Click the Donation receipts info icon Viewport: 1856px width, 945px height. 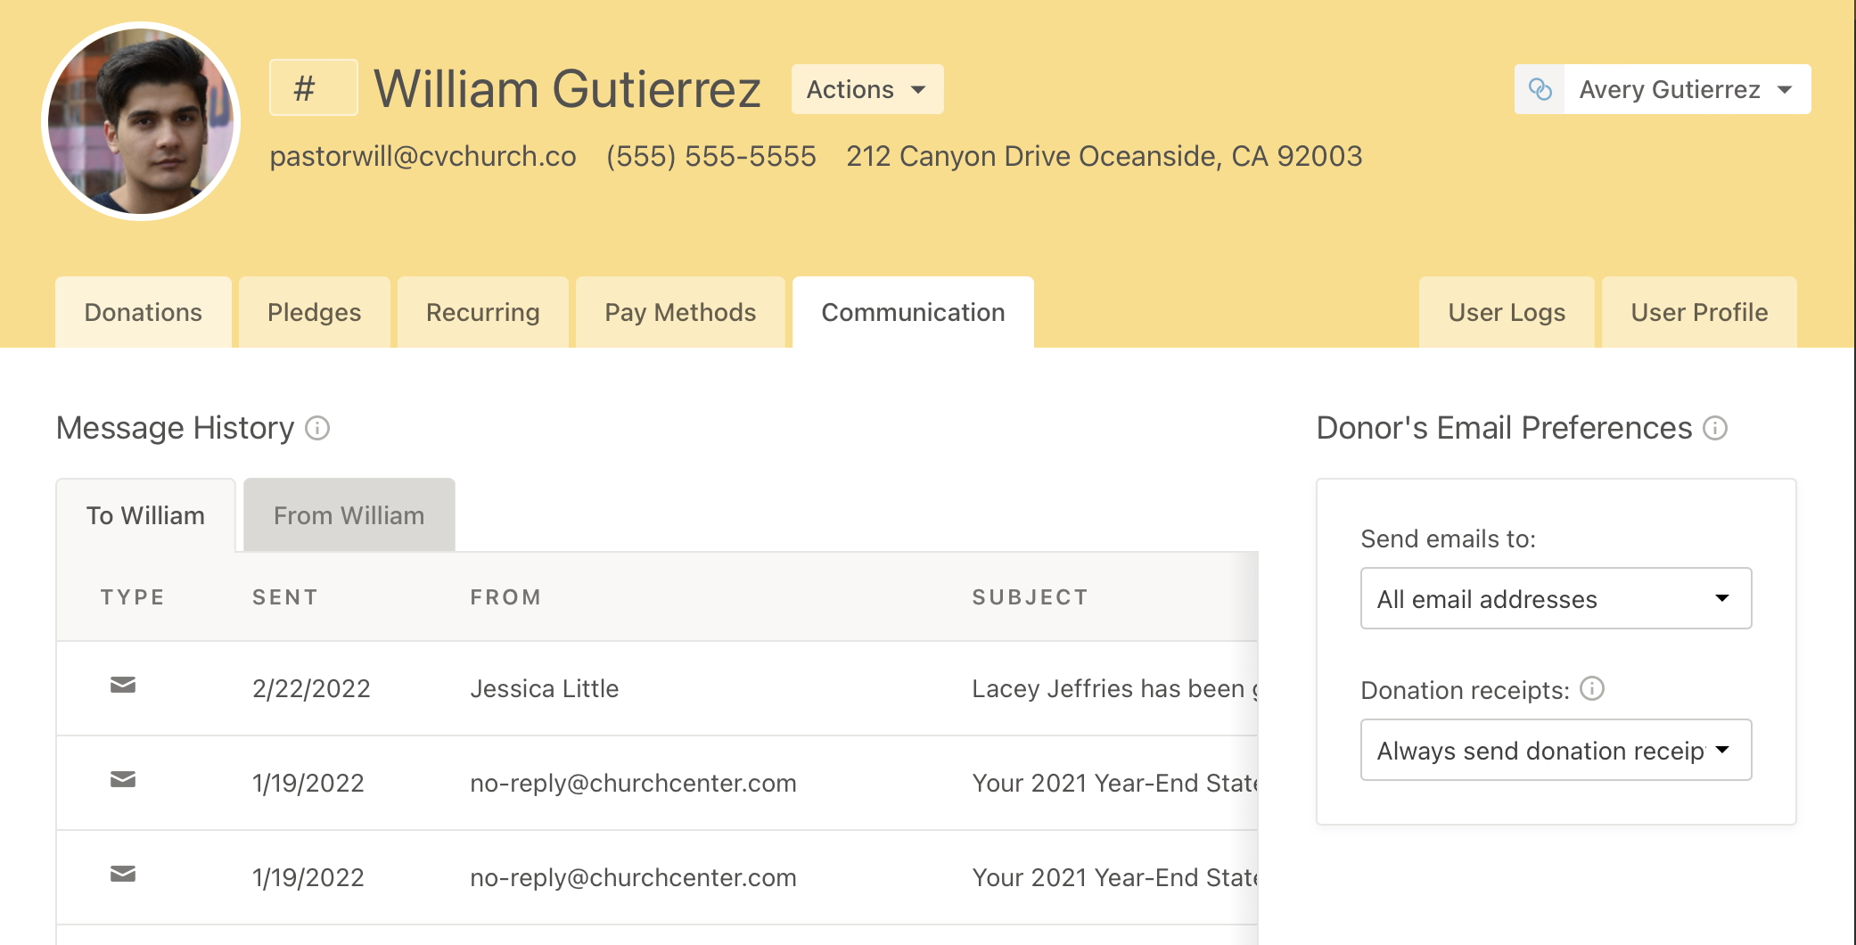pos(1592,688)
